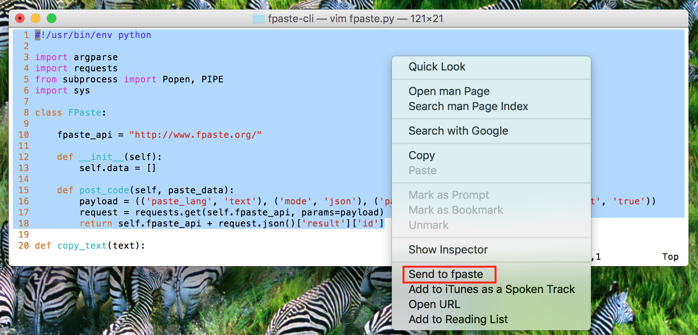Click 'copy_text' function name on line 20
698x335 pixels.
(x=82, y=246)
